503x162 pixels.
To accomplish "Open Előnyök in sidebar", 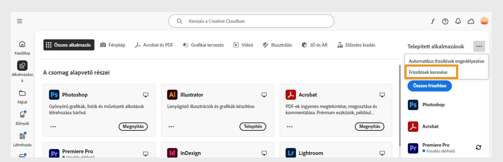I will pos(22,118).
